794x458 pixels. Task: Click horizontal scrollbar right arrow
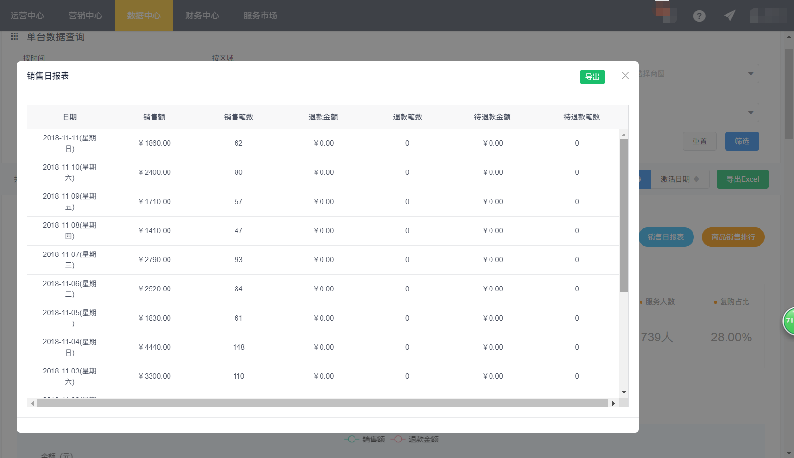click(613, 403)
